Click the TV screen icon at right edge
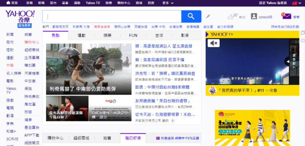Image resolution: width=305 pixels, height=146 pixels. coord(303,41)
